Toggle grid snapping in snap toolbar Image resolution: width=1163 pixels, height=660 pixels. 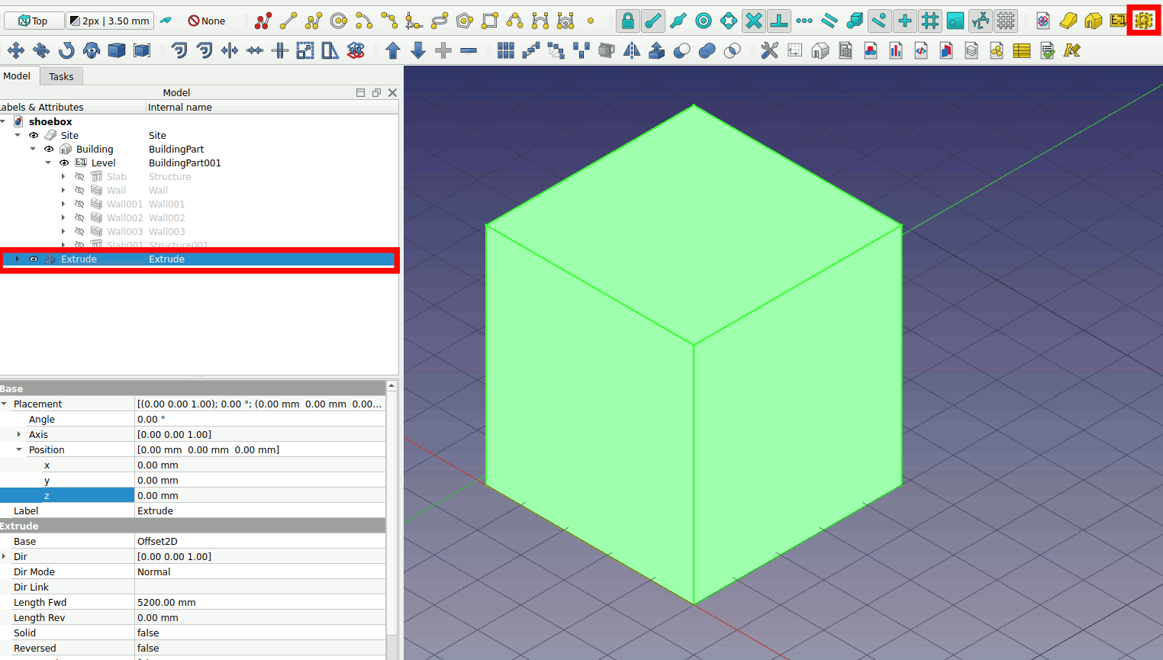[x=929, y=21]
